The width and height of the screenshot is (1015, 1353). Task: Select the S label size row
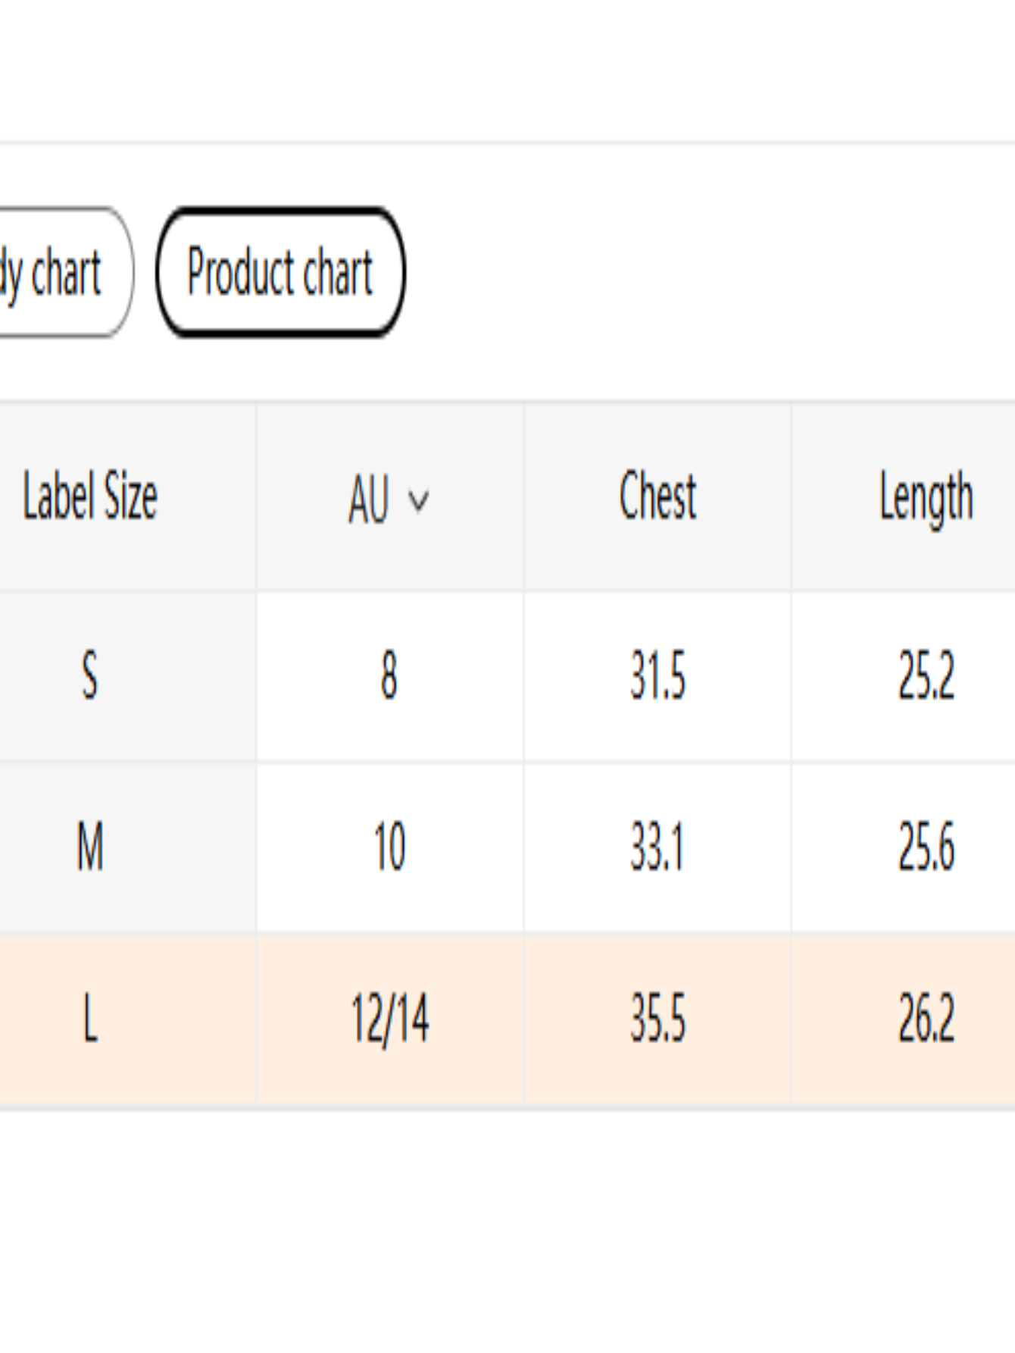(x=90, y=675)
